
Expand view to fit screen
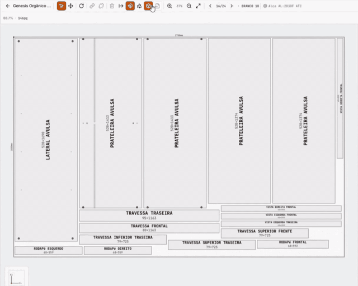pos(198,6)
